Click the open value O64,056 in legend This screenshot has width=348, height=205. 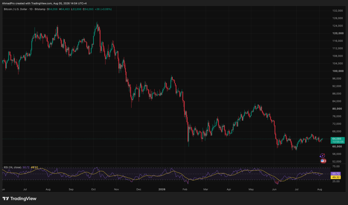[x=52, y=9]
